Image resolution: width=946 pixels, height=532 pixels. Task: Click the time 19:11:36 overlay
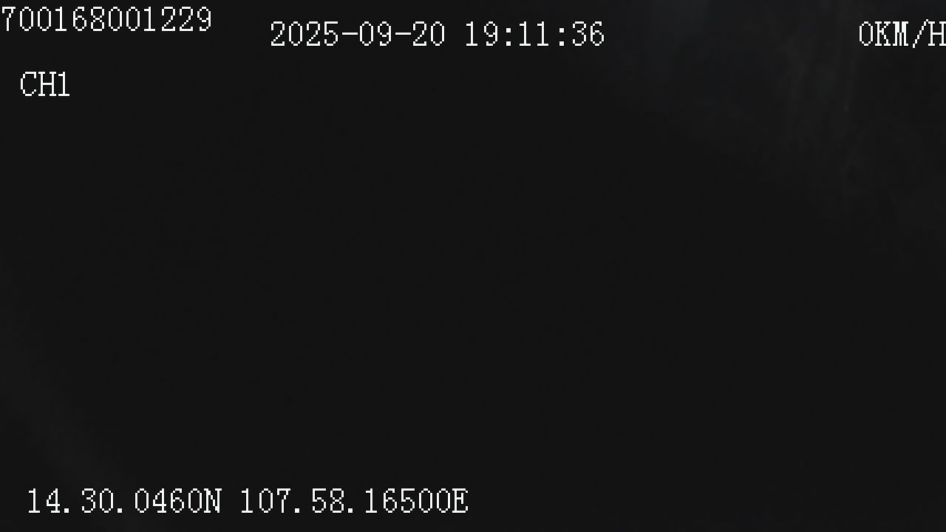point(534,35)
